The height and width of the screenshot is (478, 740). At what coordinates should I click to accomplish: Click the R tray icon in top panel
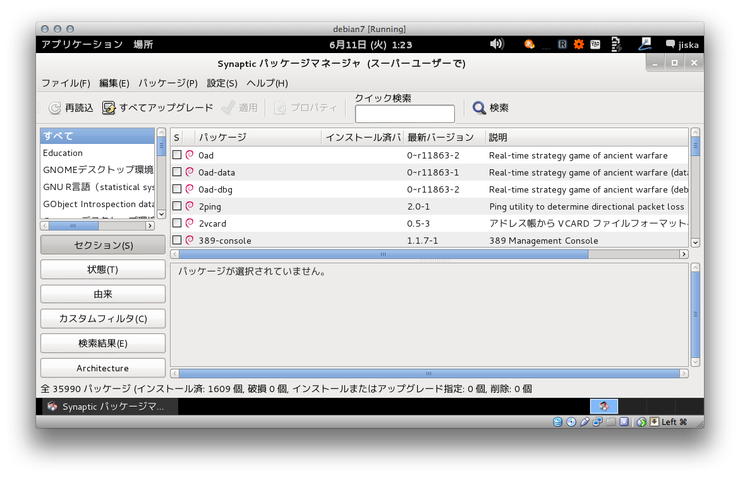(x=562, y=44)
